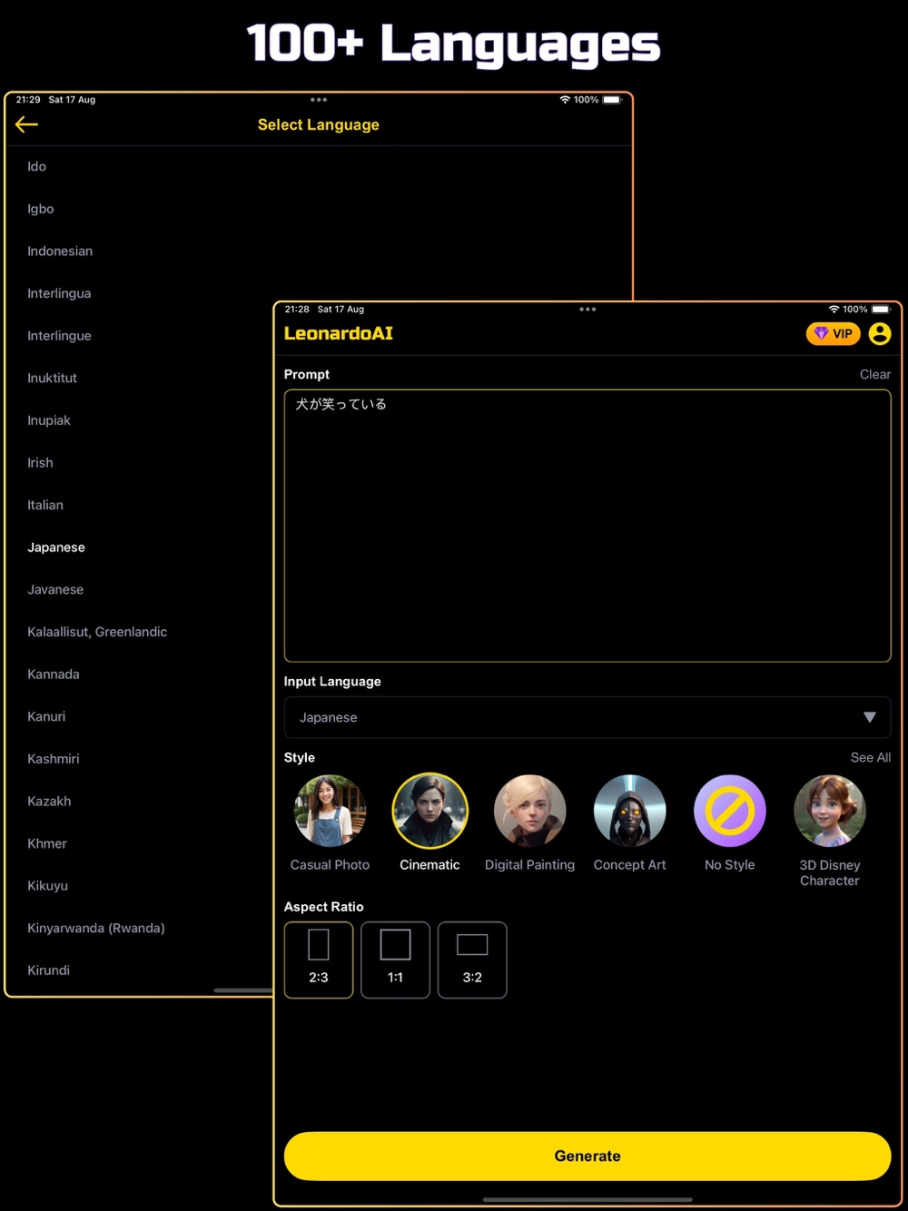
Task: Choose the Casual Photo style thumbnail
Action: (x=331, y=811)
